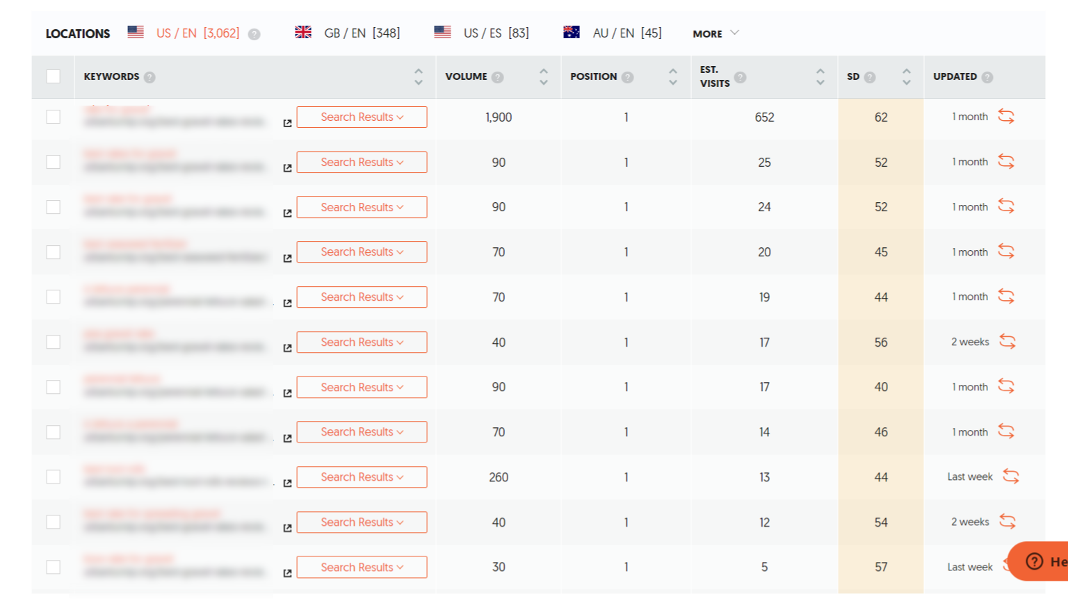Open external link in the volume 30 row

[x=287, y=573]
